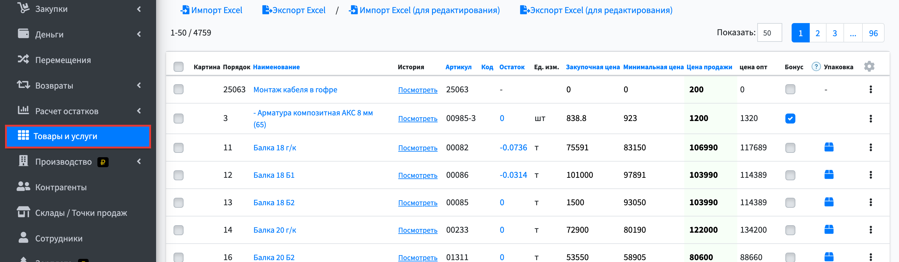View history Посмотреть for Балка 18 Б2

pyautogui.click(x=418, y=203)
